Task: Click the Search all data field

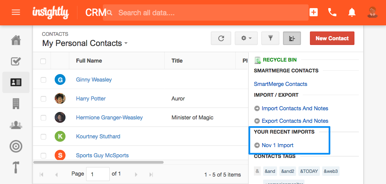Action: 205,13
